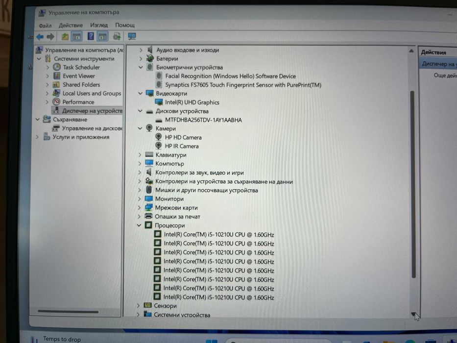Image resolution: width=457 pixels, height=343 pixels.
Task: Collapse the Видеокарти category
Action: (141, 94)
